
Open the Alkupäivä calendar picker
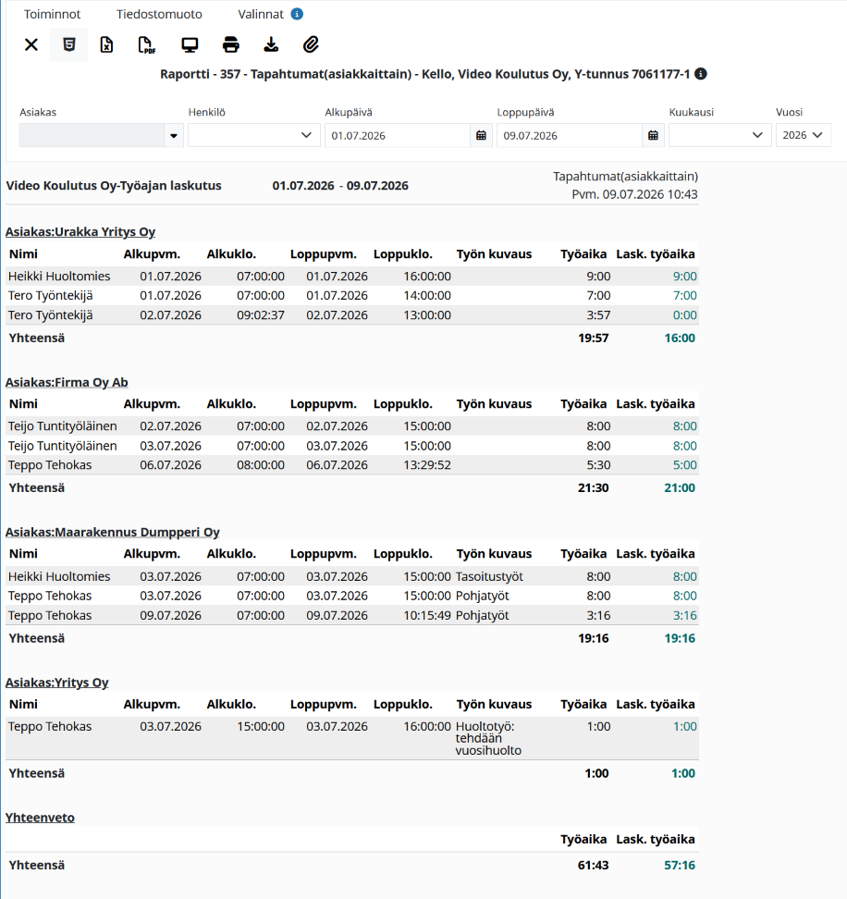[482, 135]
